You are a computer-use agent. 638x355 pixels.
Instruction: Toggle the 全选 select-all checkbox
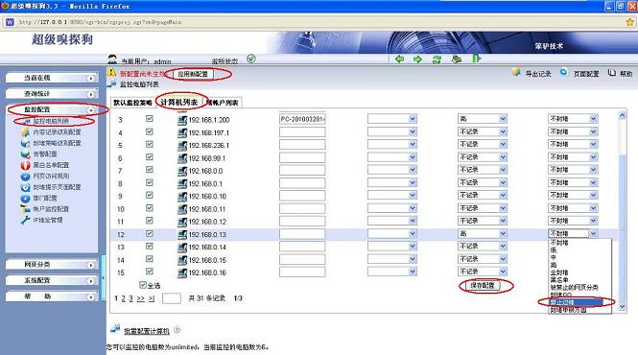(x=142, y=285)
